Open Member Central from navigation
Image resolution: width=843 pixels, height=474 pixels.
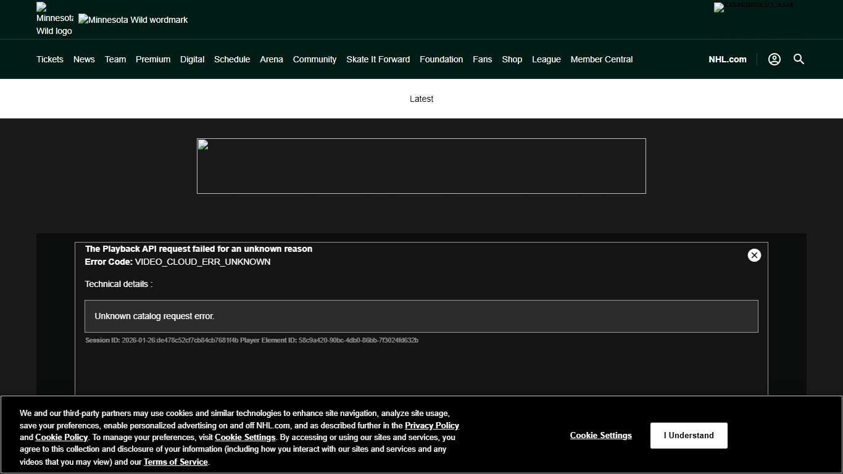pos(602,59)
